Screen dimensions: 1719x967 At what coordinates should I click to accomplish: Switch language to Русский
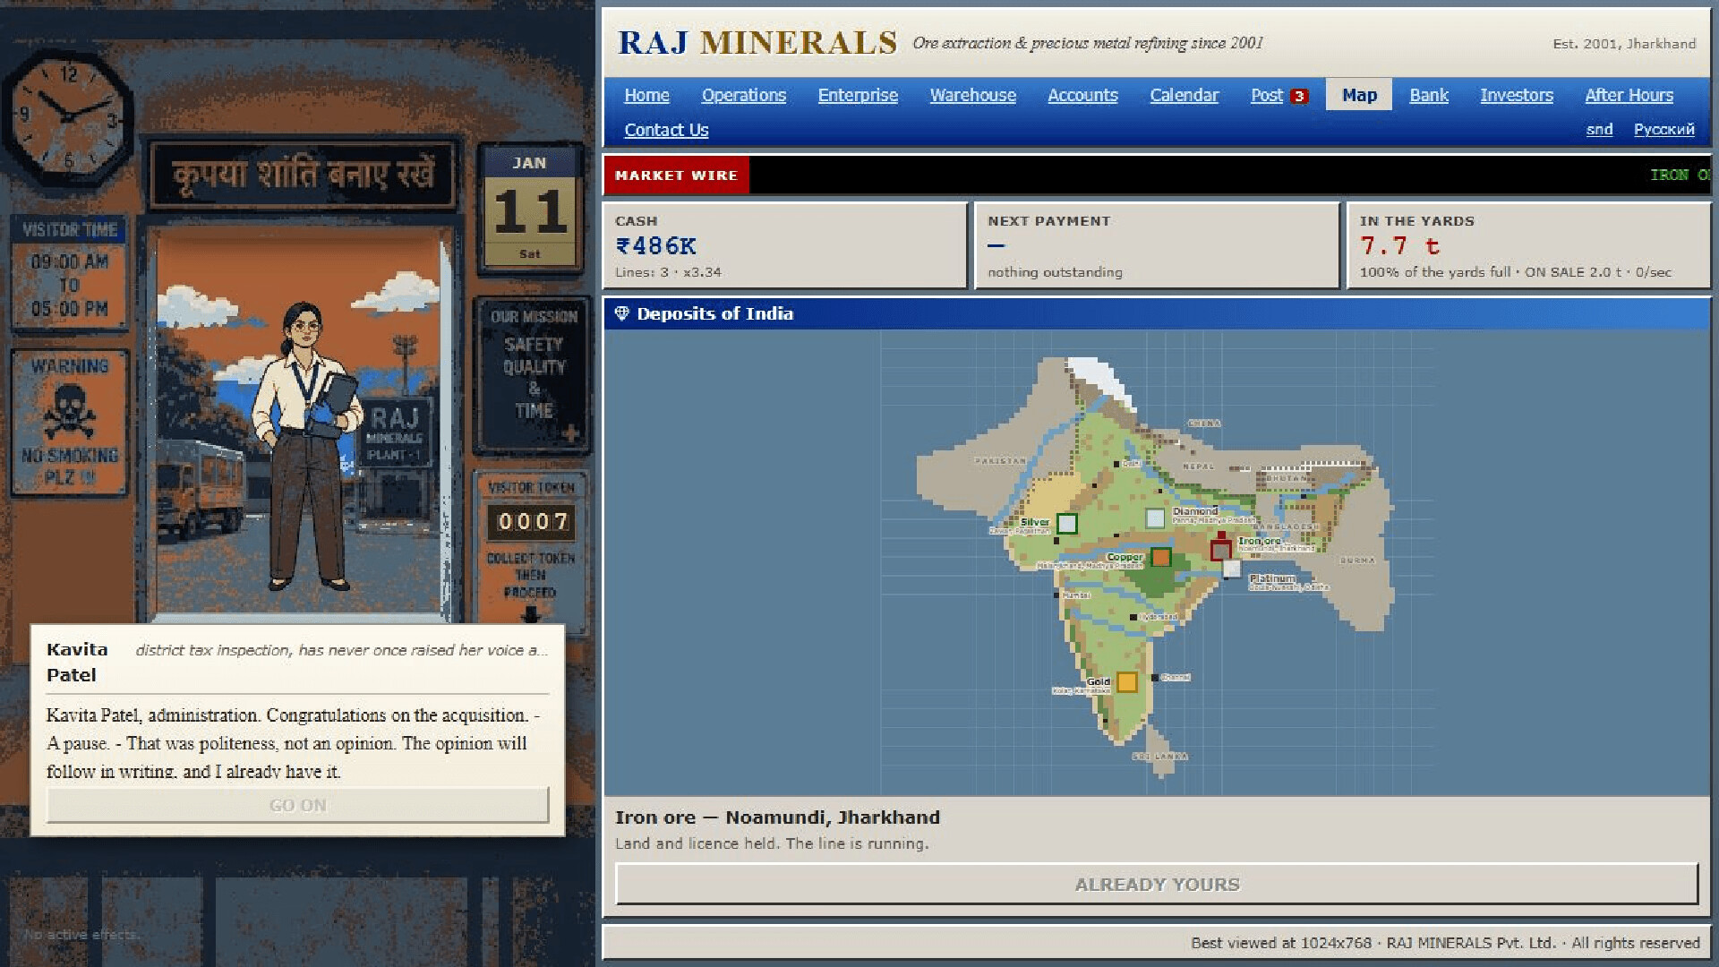[x=1663, y=130]
